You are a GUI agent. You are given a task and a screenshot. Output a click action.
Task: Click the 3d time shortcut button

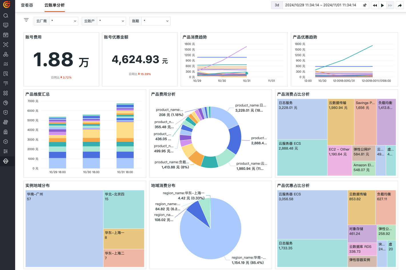point(277,5)
